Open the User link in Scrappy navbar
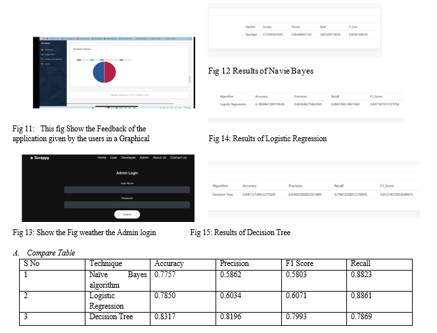Screen dimensions: 437x333 click(114, 158)
